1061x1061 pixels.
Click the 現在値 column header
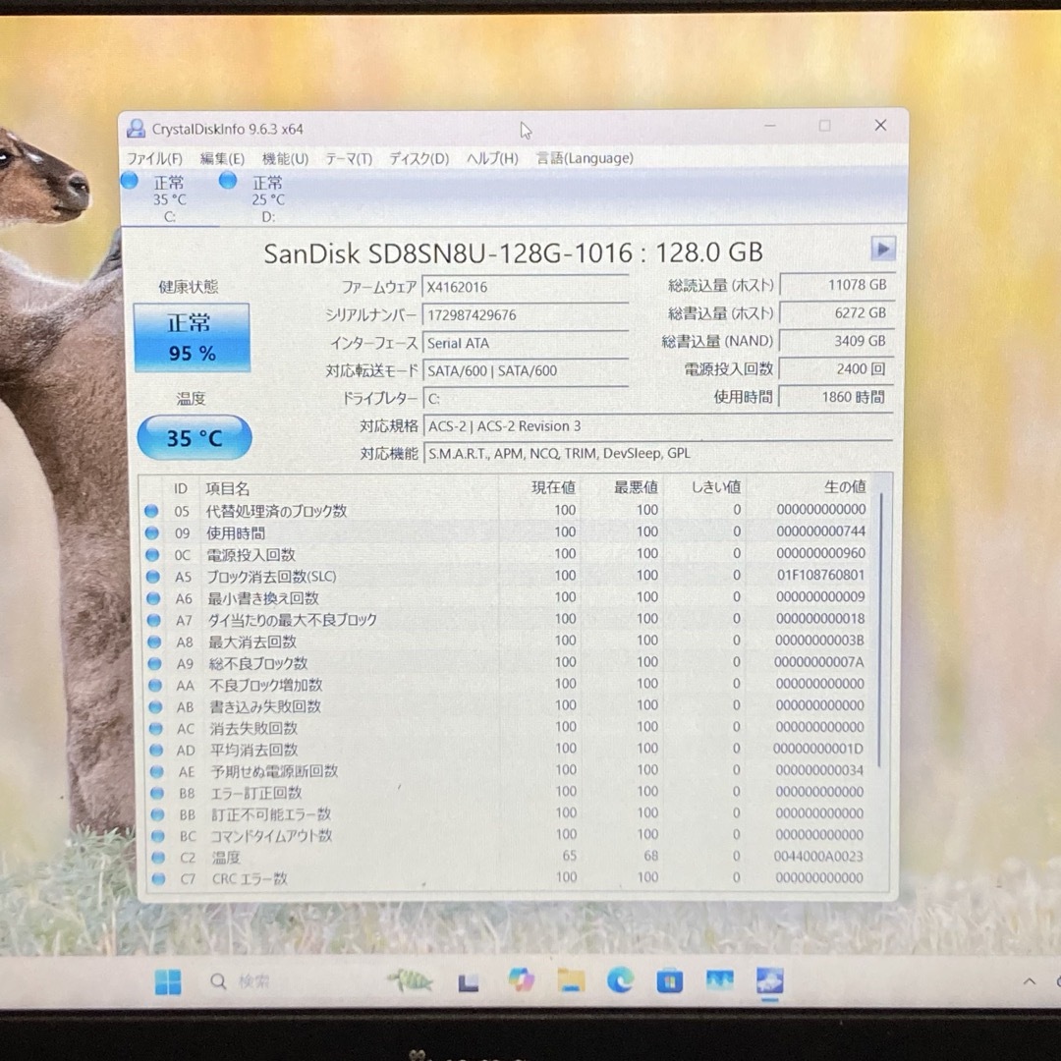click(x=553, y=487)
